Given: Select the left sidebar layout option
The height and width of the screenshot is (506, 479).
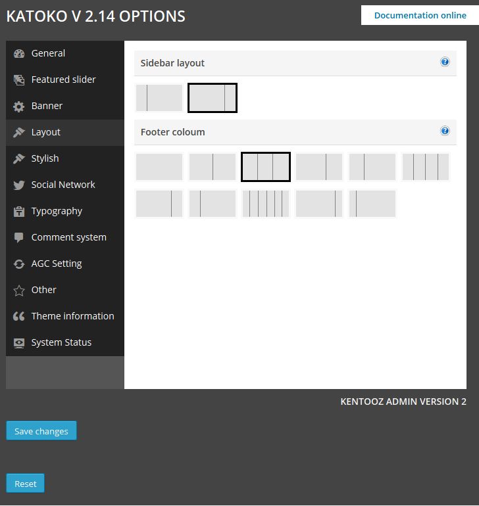Looking at the screenshot, I should (x=159, y=98).
